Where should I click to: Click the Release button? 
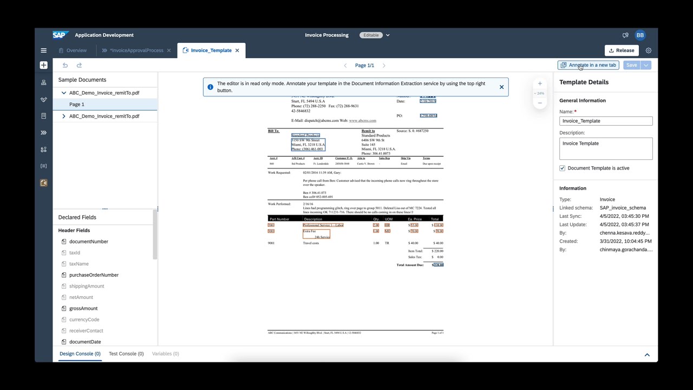622,50
